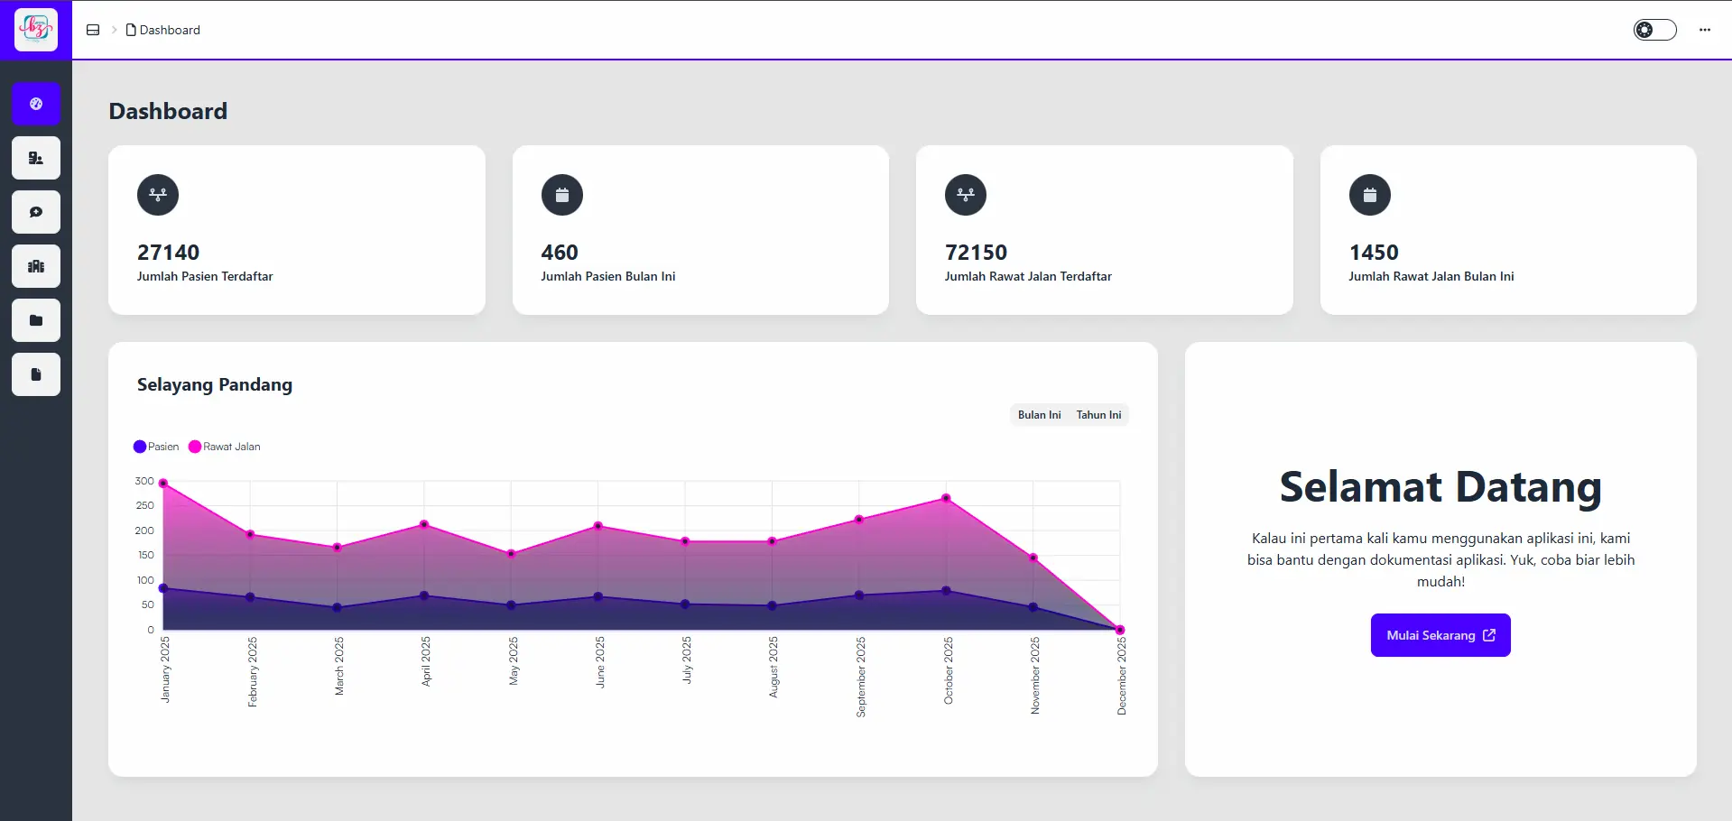Screen dimensions: 1732x821
Task: Open the dashboard gauge icon in sidebar
Action: coord(36,104)
